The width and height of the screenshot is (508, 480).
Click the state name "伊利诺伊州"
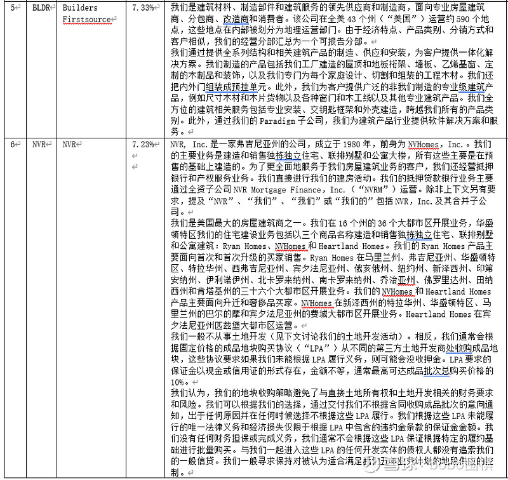coord(227,280)
